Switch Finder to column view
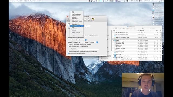The height and width of the screenshot is (97, 173). 118,28
